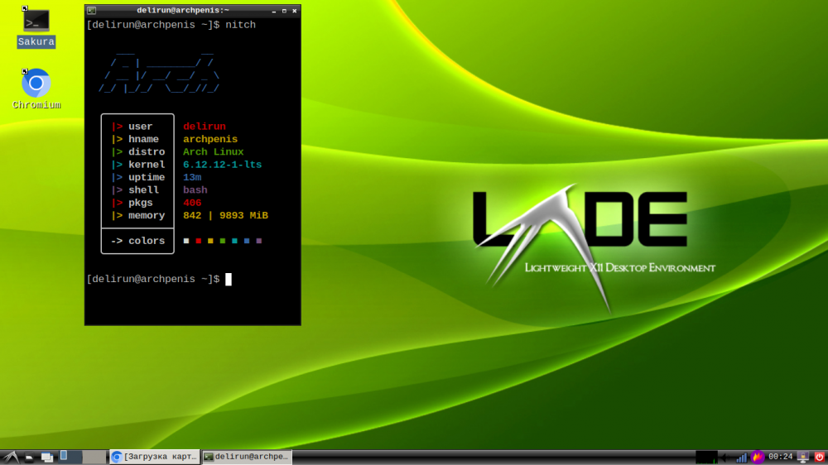The height and width of the screenshot is (465, 828).
Task: Launch the file manager from the panel
Action: [30, 457]
